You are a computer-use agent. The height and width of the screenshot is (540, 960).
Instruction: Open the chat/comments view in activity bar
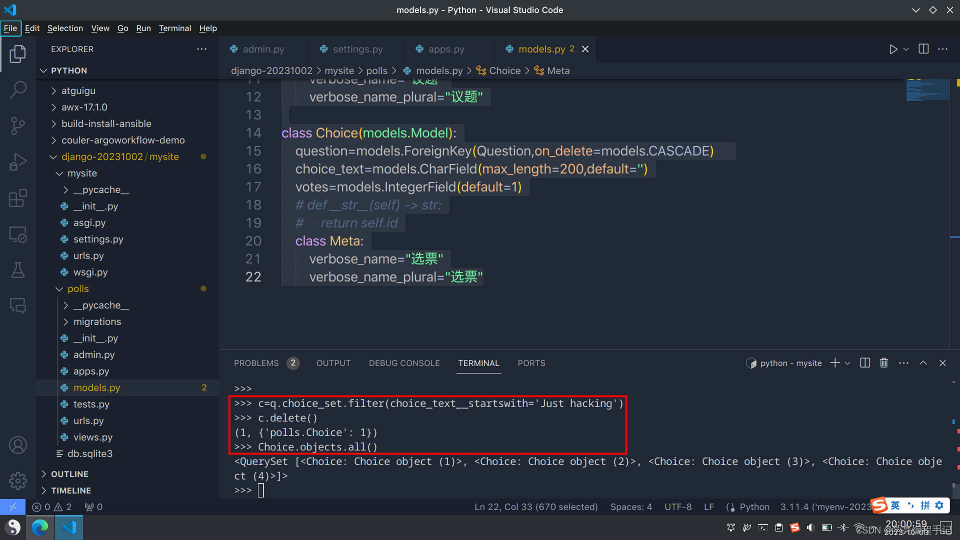[x=18, y=305]
